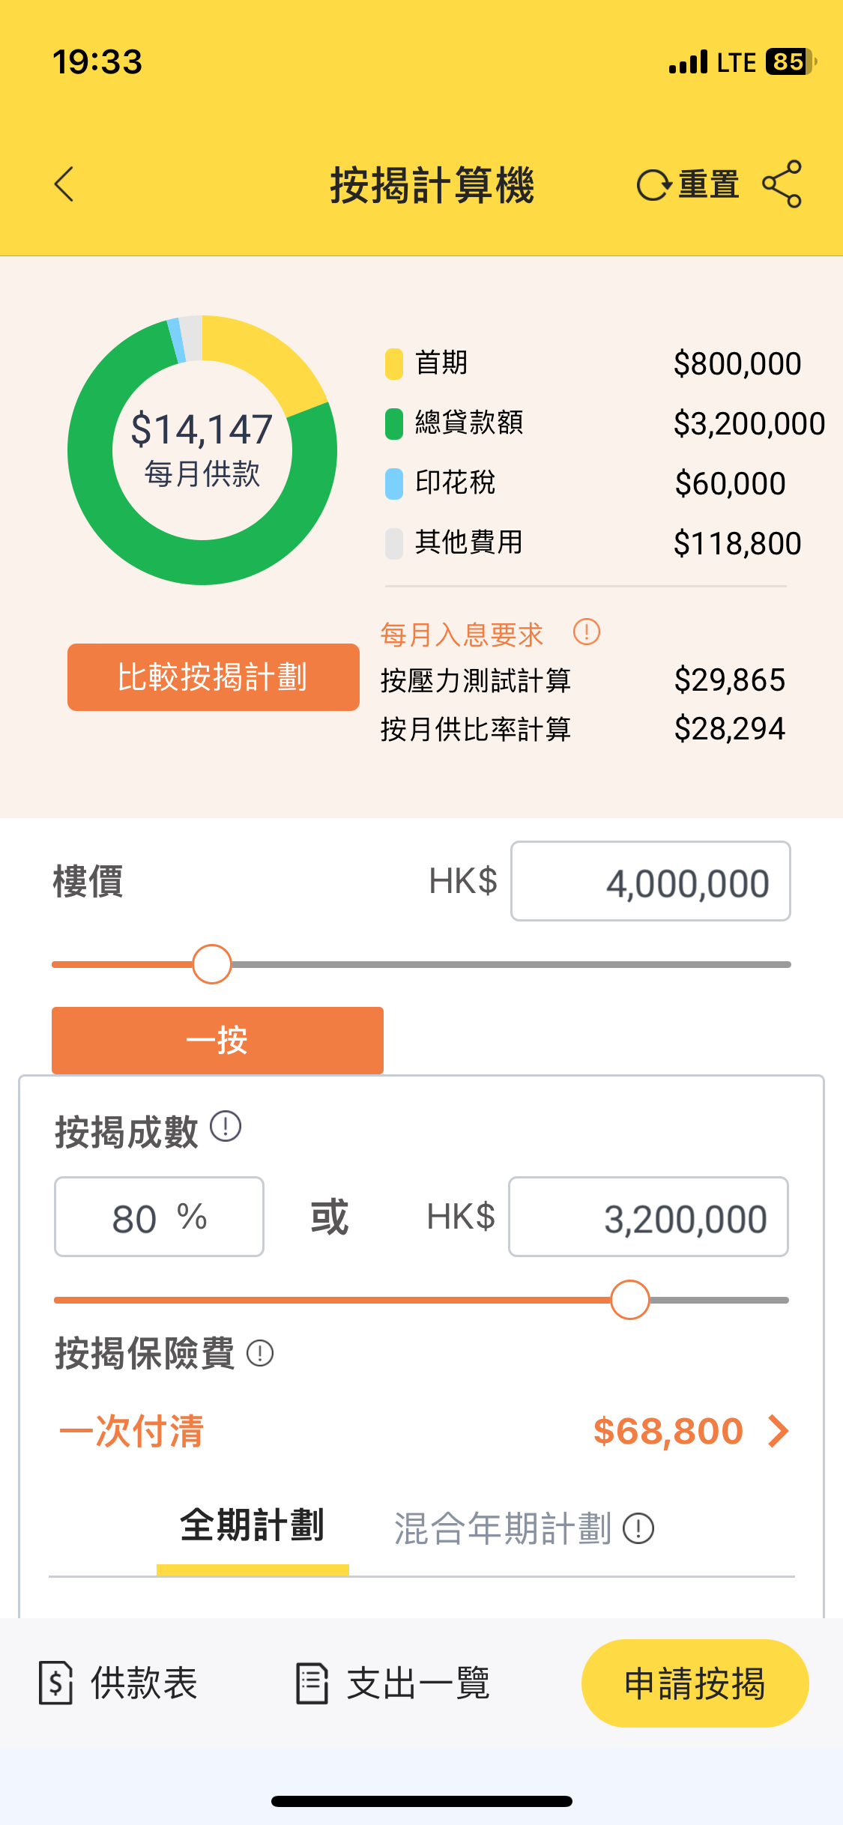The width and height of the screenshot is (843, 1825).
Task: Click the 重置 reset icon
Action: click(654, 185)
